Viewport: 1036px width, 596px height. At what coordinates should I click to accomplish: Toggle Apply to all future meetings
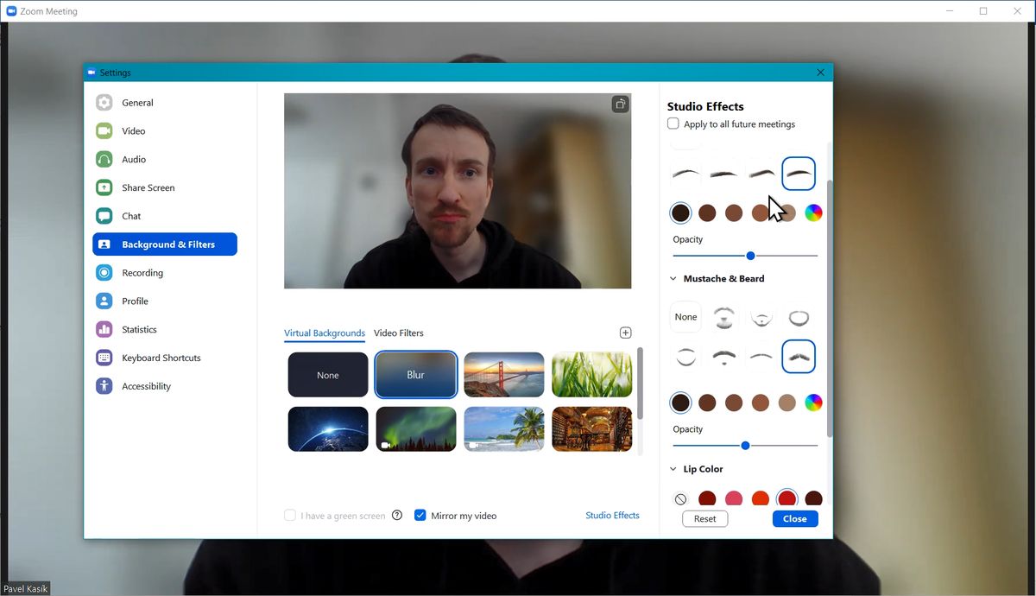[673, 124]
